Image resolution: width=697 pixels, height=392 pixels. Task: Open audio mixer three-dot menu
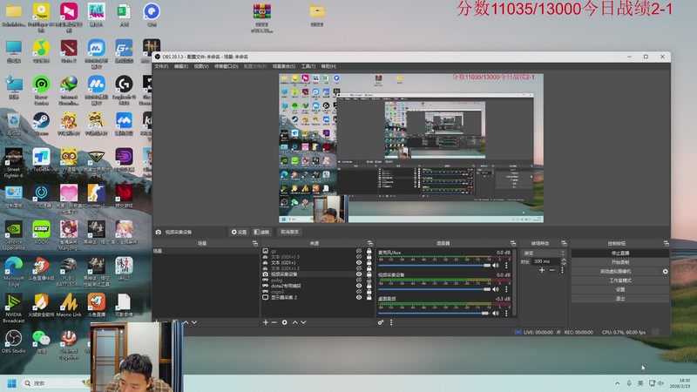(x=391, y=322)
